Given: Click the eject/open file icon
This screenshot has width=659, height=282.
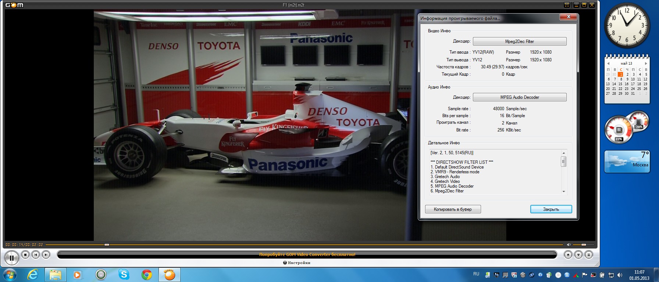Looking at the screenshot, I should coord(568,254).
